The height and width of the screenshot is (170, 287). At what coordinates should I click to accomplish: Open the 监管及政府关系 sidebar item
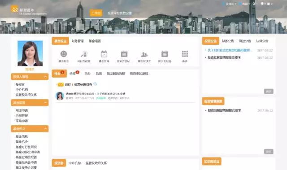point(26,95)
